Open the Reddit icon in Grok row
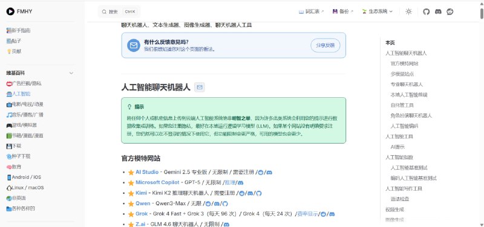 pyautogui.click(x=323, y=214)
